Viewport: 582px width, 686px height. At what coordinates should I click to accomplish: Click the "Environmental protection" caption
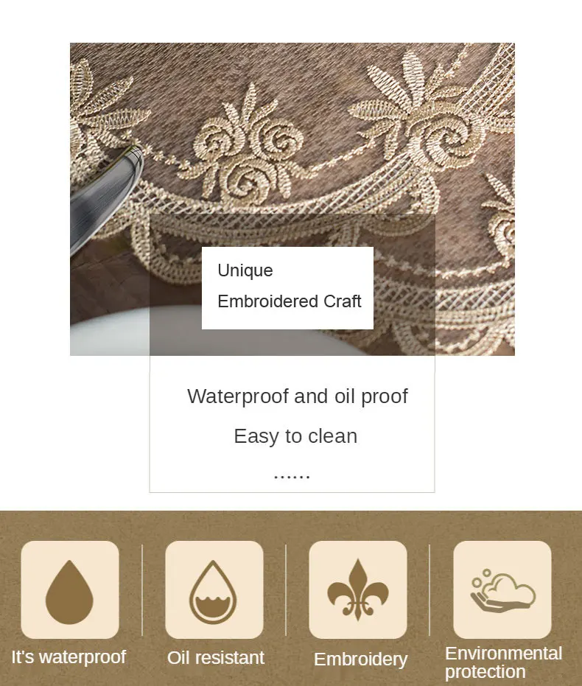tap(503, 663)
